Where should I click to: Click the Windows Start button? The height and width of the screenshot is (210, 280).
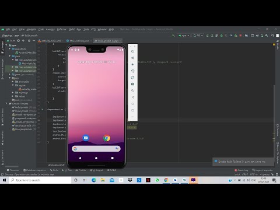pos(4,180)
